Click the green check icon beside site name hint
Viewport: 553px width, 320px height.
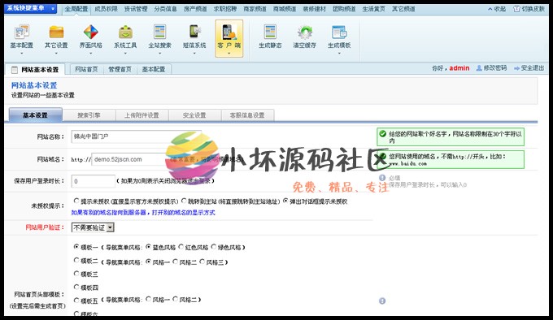pos(383,133)
